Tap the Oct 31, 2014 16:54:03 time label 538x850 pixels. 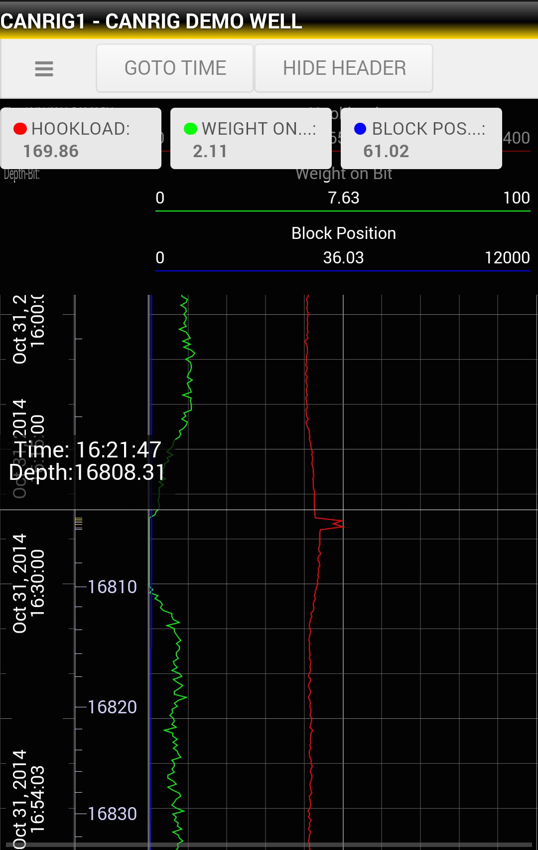28,799
